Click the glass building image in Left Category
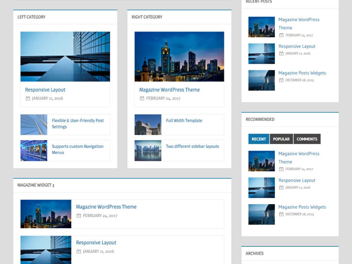Viewport: 352px width, 264px height. point(65,57)
